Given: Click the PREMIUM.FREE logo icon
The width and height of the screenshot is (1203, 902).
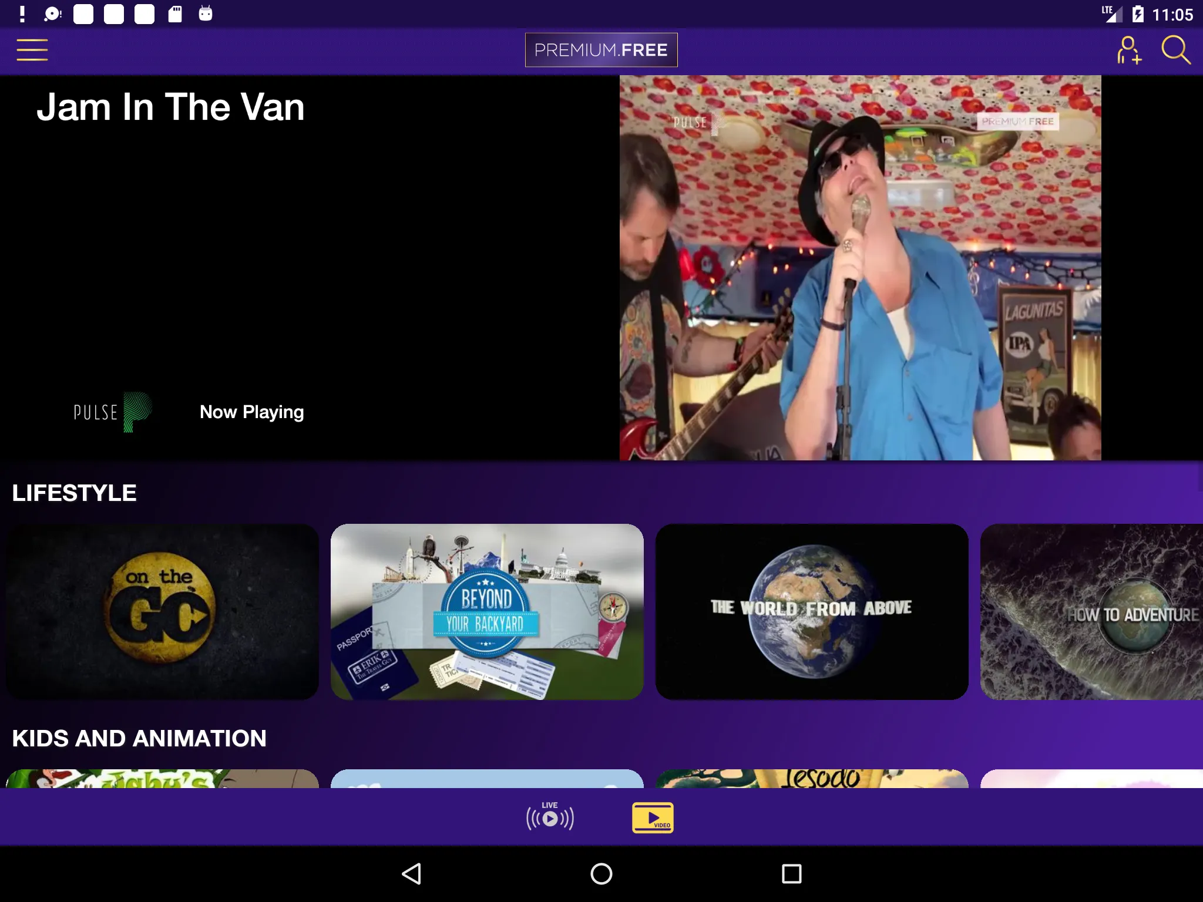Looking at the screenshot, I should [601, 51].
